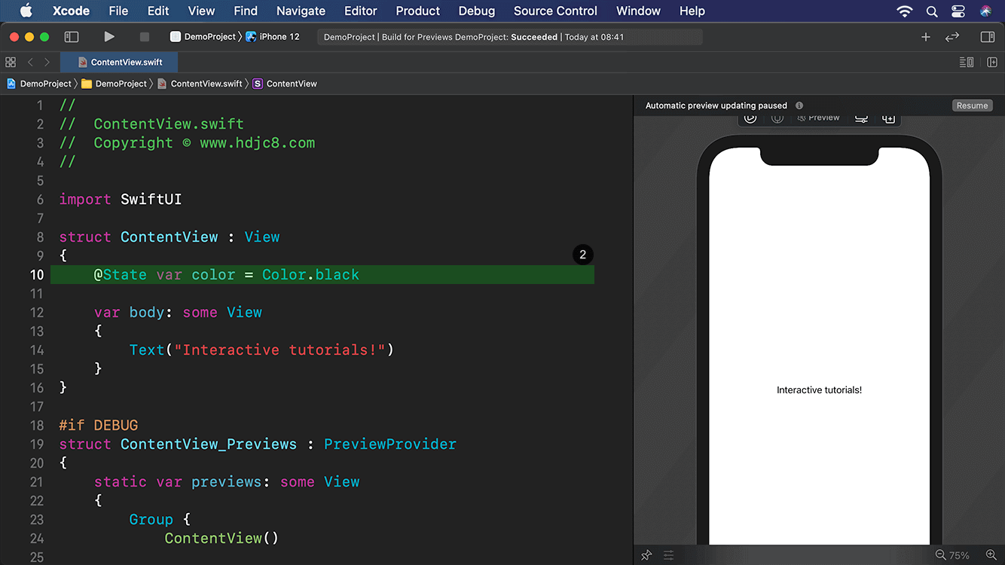
Task: Open the related items grid menu
Action: 11,63
